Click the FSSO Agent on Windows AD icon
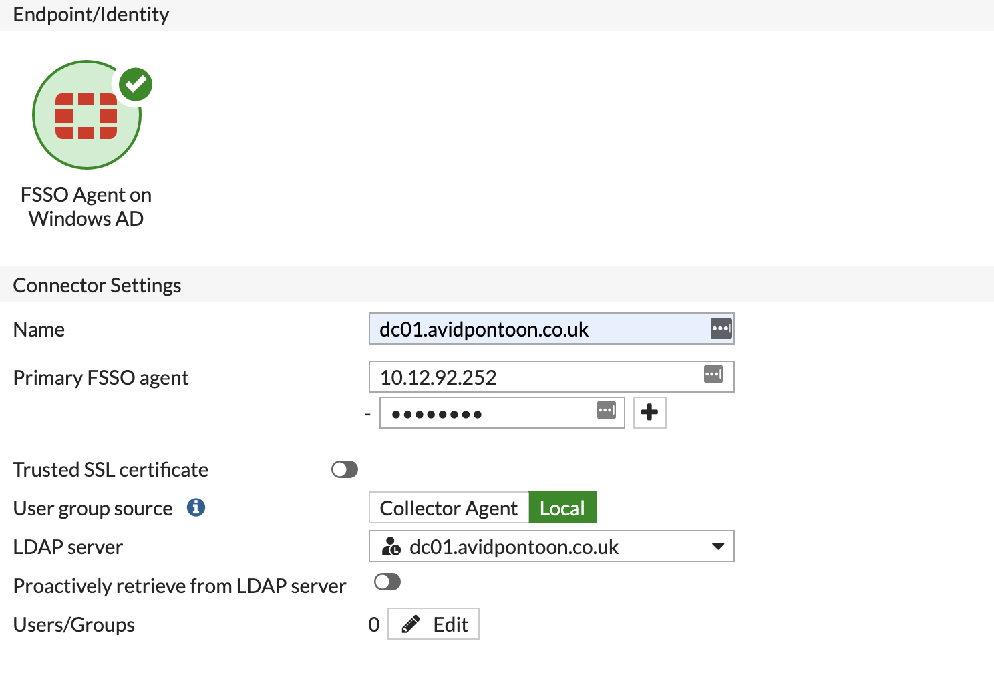The image size is (994, 673). point(86,115)
